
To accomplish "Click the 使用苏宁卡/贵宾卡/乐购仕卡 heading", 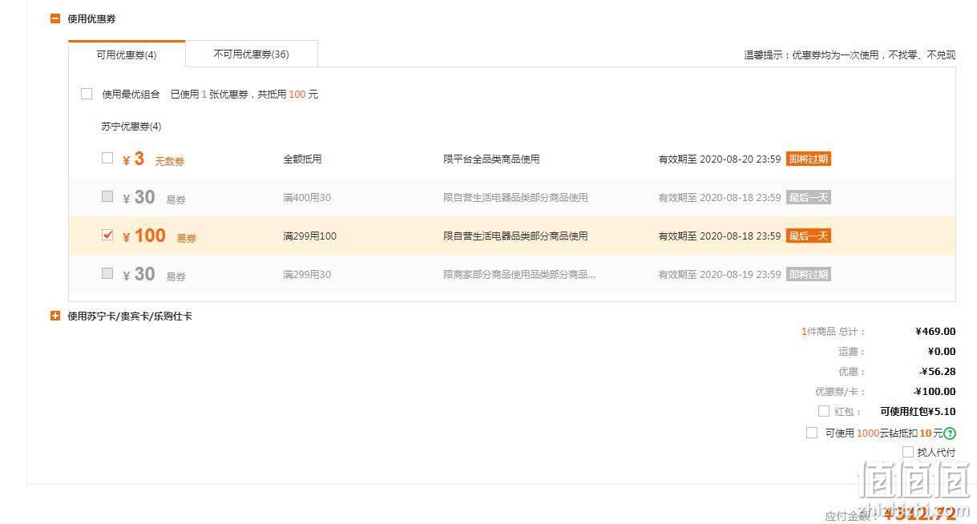I will [130, 316].
